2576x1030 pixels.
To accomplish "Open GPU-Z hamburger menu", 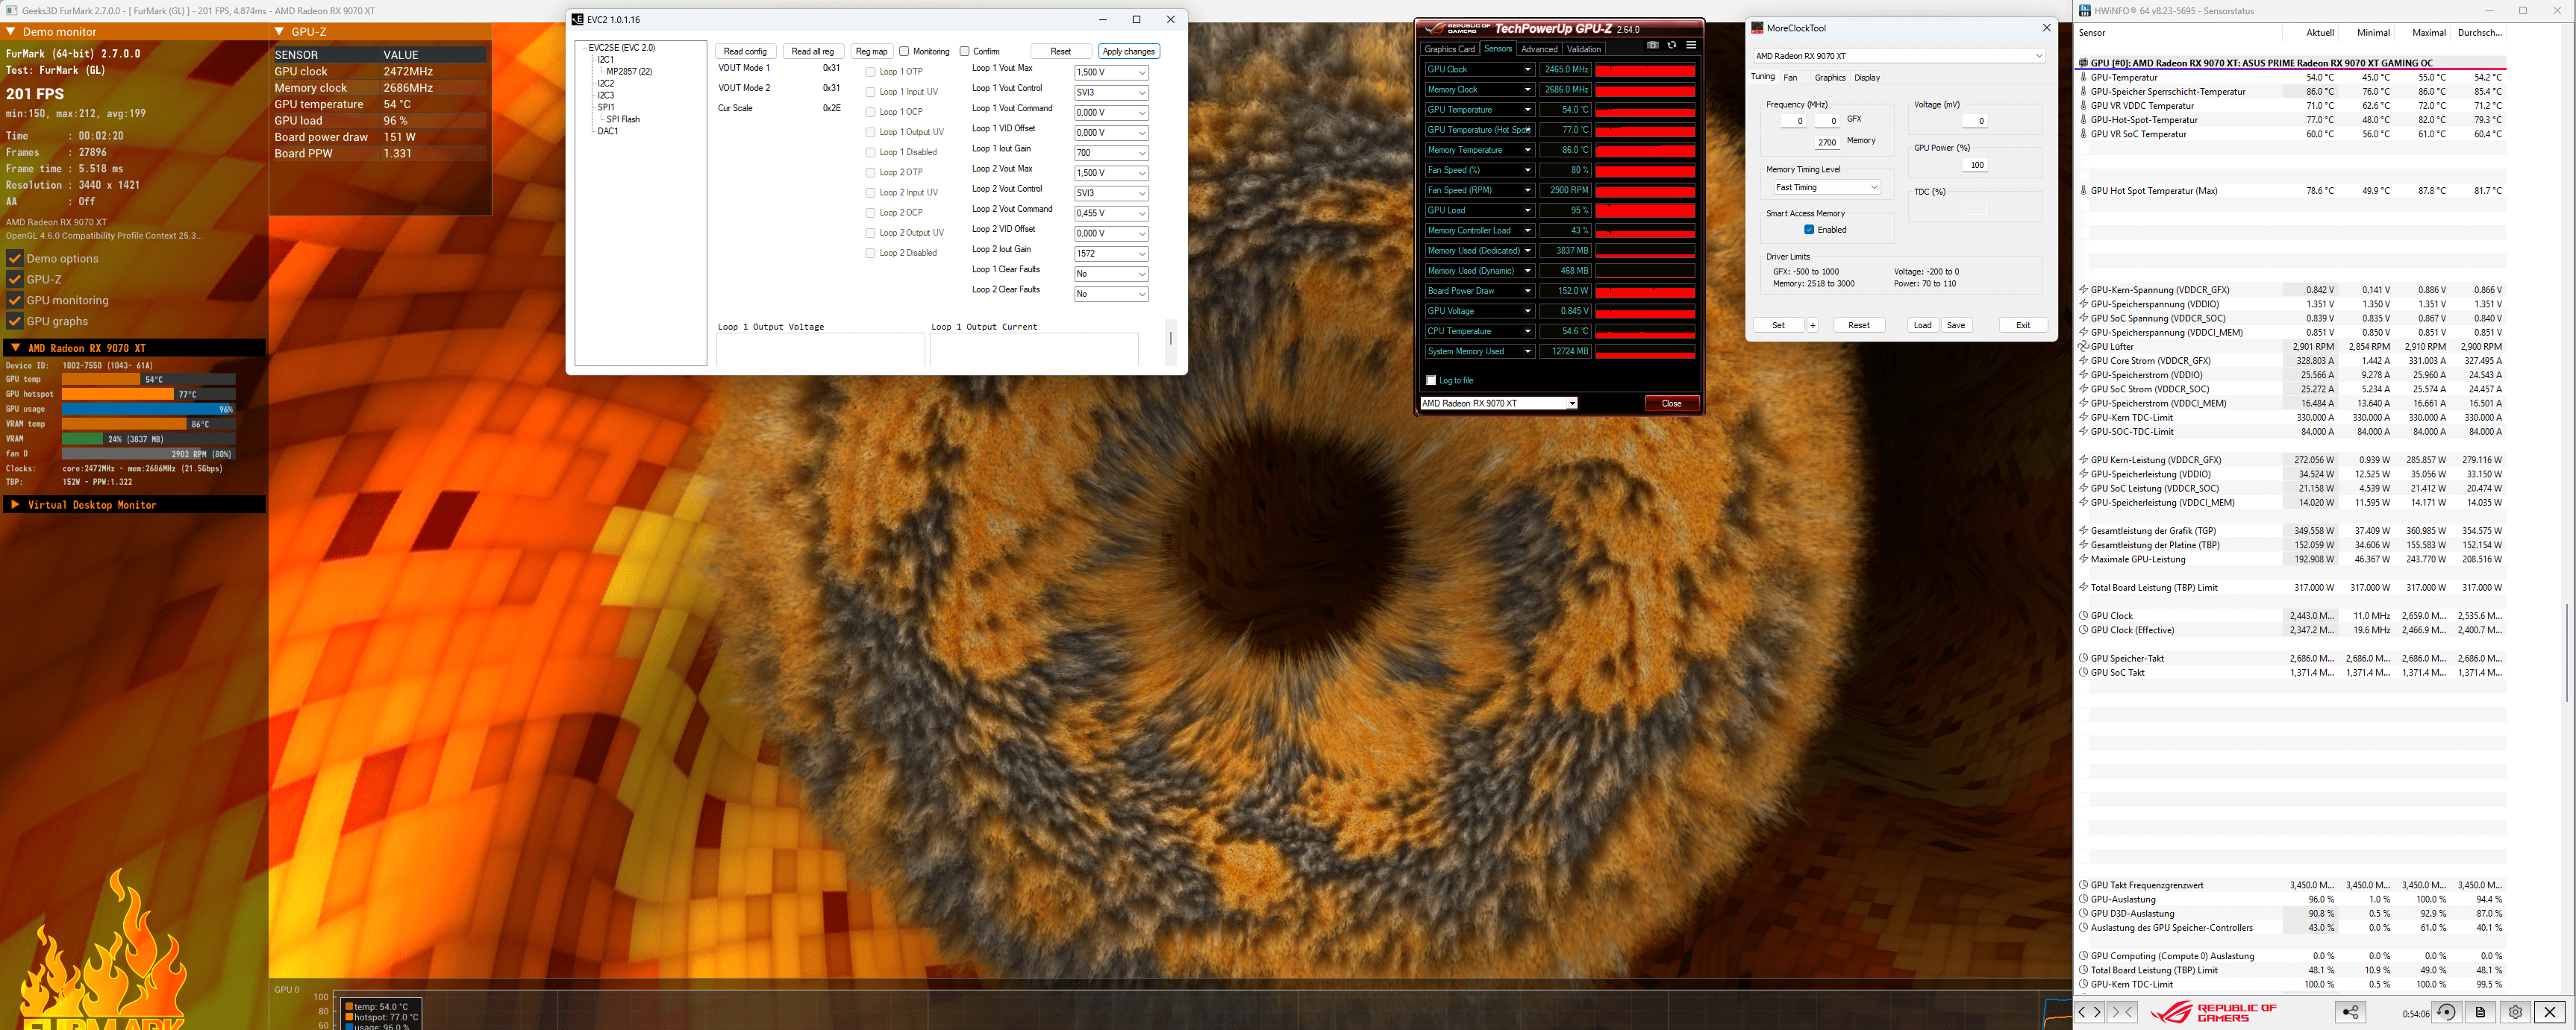I will pos(1691,45).
